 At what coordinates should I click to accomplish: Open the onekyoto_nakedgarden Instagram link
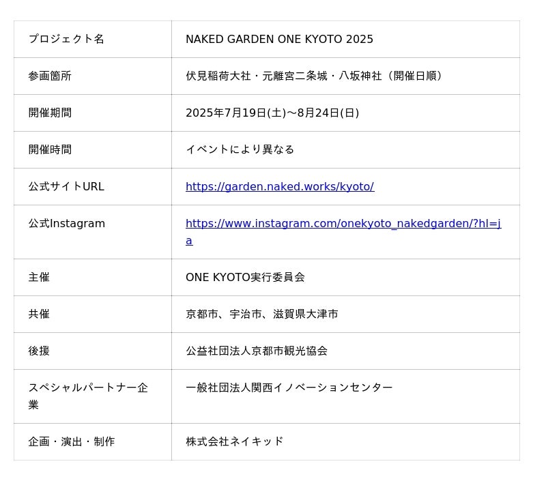tap(343, 224)
